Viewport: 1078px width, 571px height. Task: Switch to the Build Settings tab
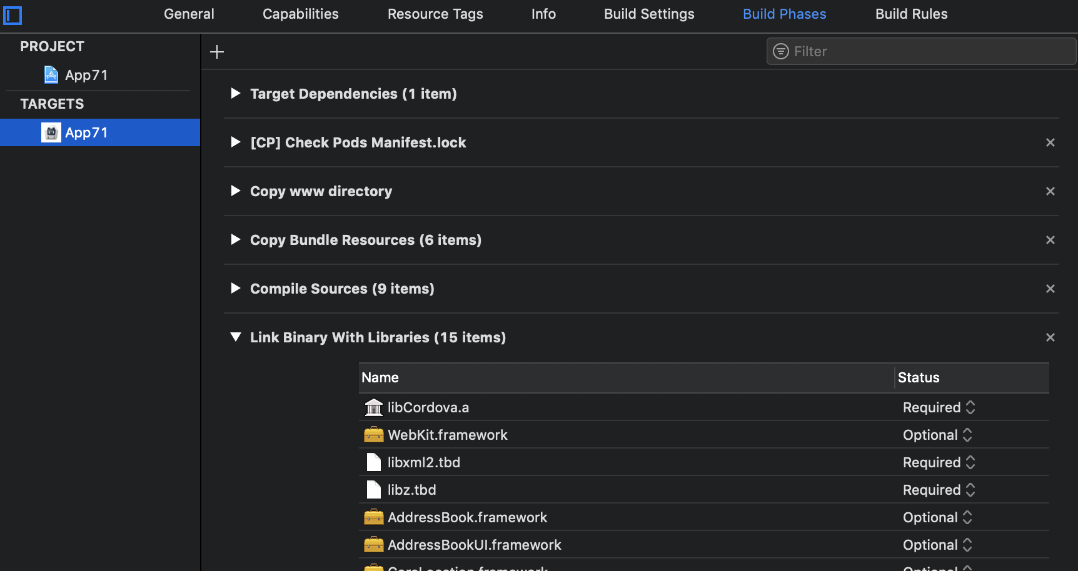[x=648, y=14]
